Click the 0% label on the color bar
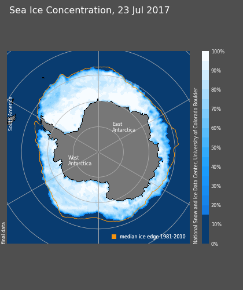 [215, 244]
